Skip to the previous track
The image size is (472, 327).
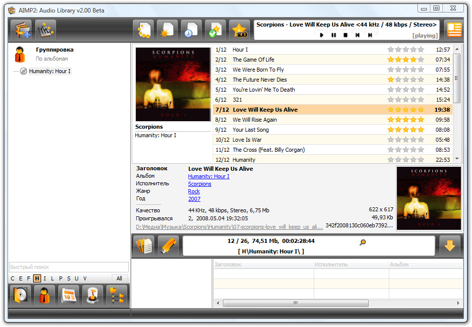point(358,35)
